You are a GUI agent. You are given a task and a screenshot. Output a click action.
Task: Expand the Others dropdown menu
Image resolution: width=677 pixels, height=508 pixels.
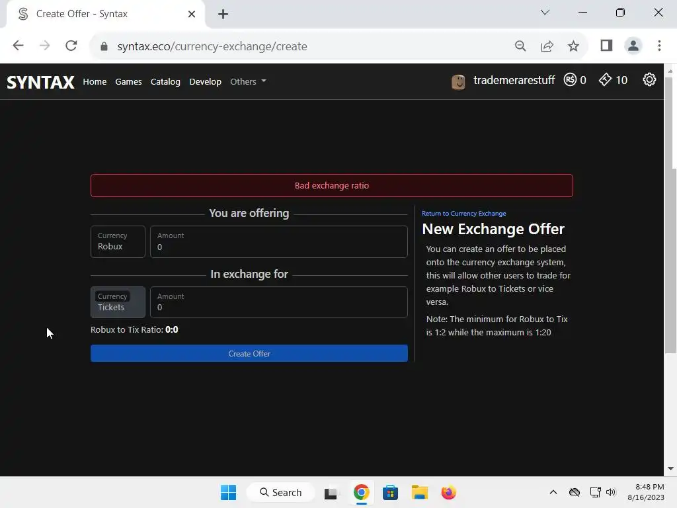[x=248, y=81]
